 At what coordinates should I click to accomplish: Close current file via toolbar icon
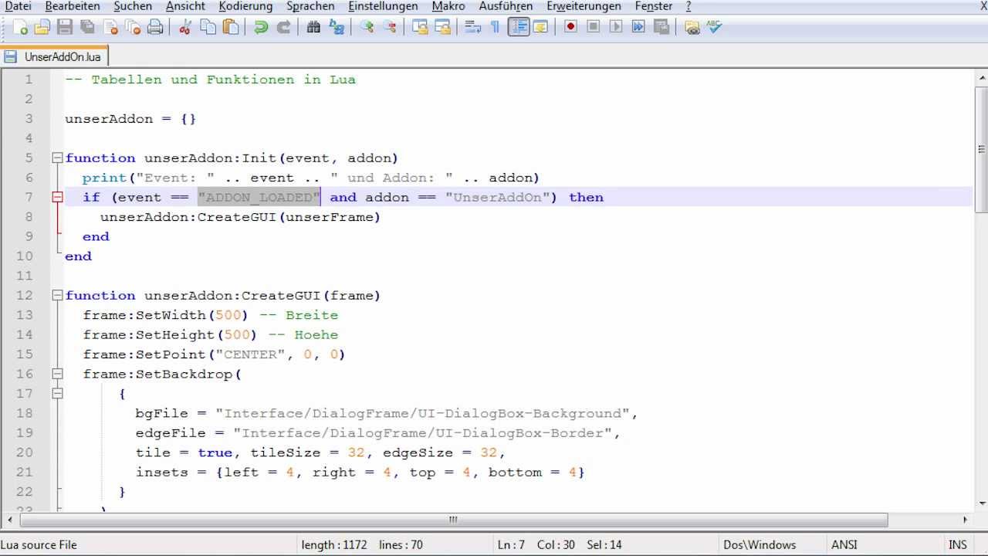click(x=110, y=27)
